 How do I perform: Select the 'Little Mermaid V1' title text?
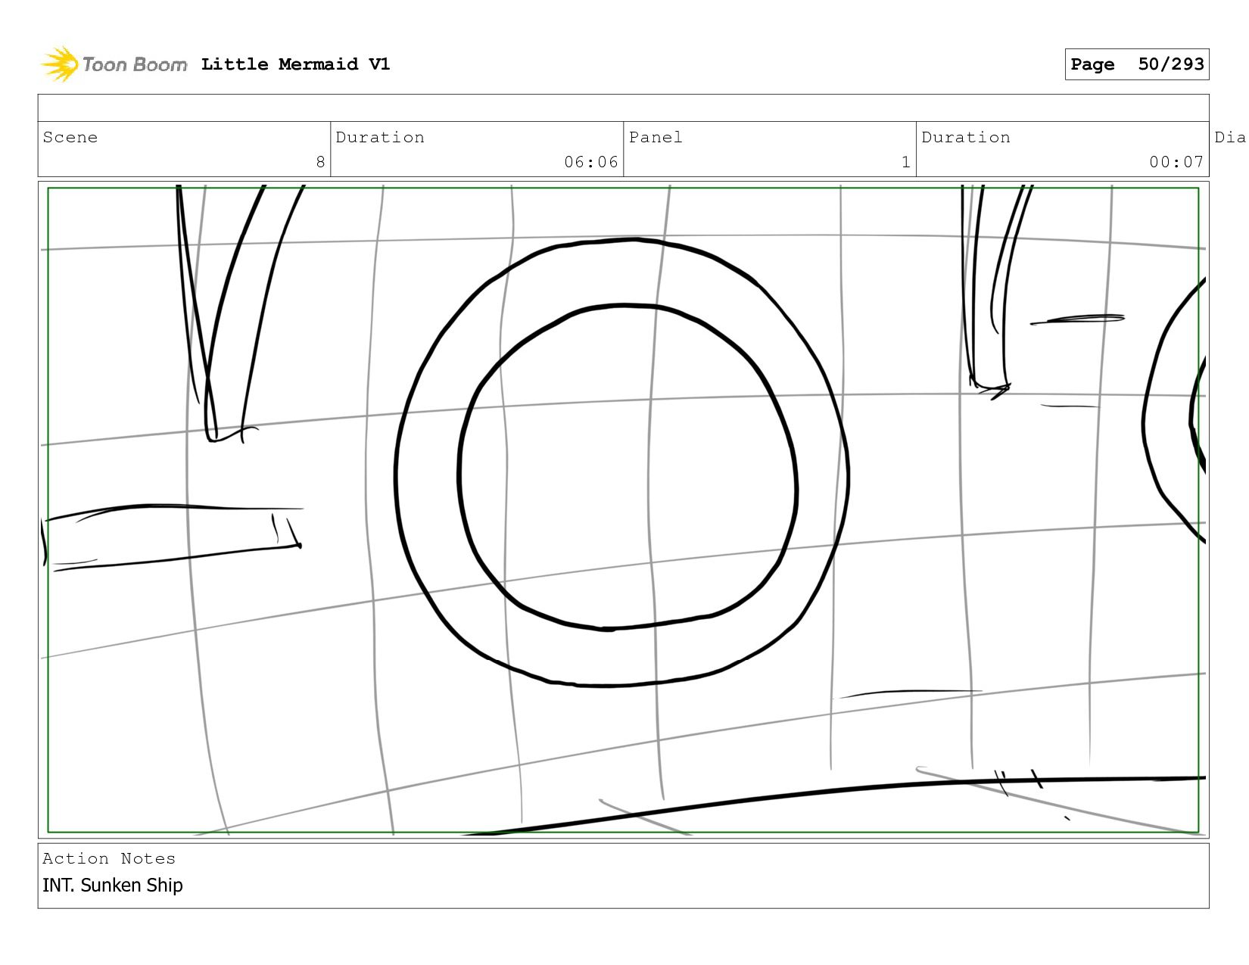click(x=295, y=64)
